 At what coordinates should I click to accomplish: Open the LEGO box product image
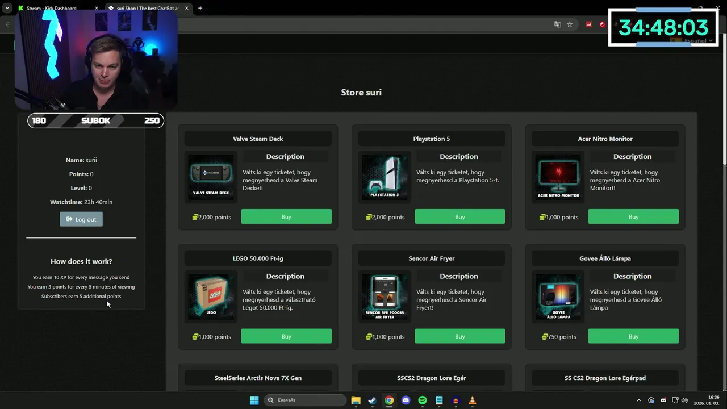click(x=211, y=297)
